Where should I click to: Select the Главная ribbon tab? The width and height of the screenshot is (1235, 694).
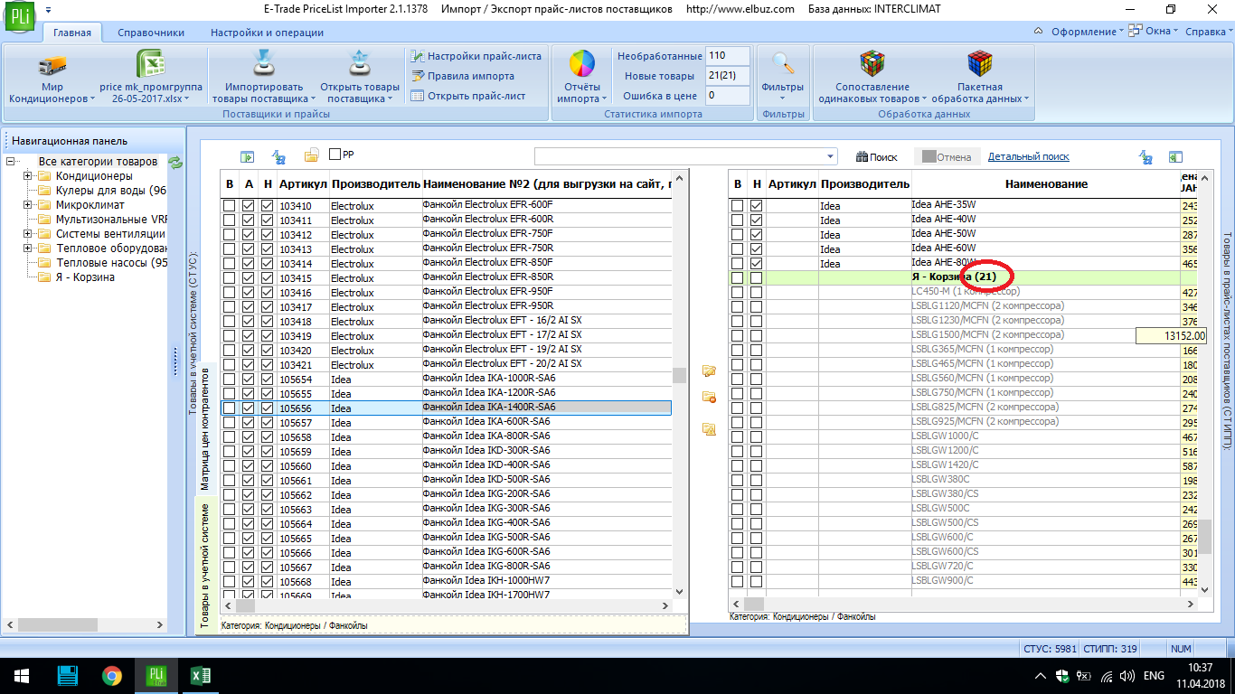[72, 33]
